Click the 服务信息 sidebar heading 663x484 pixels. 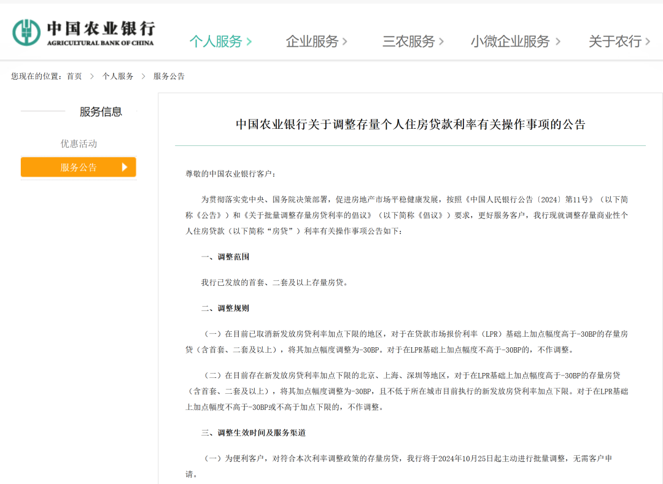pos(101,112)
